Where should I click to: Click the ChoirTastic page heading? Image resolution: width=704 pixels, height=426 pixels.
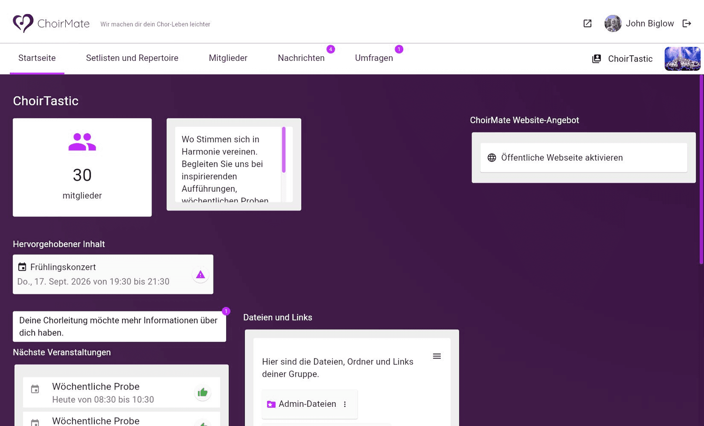tap(46, 101)
